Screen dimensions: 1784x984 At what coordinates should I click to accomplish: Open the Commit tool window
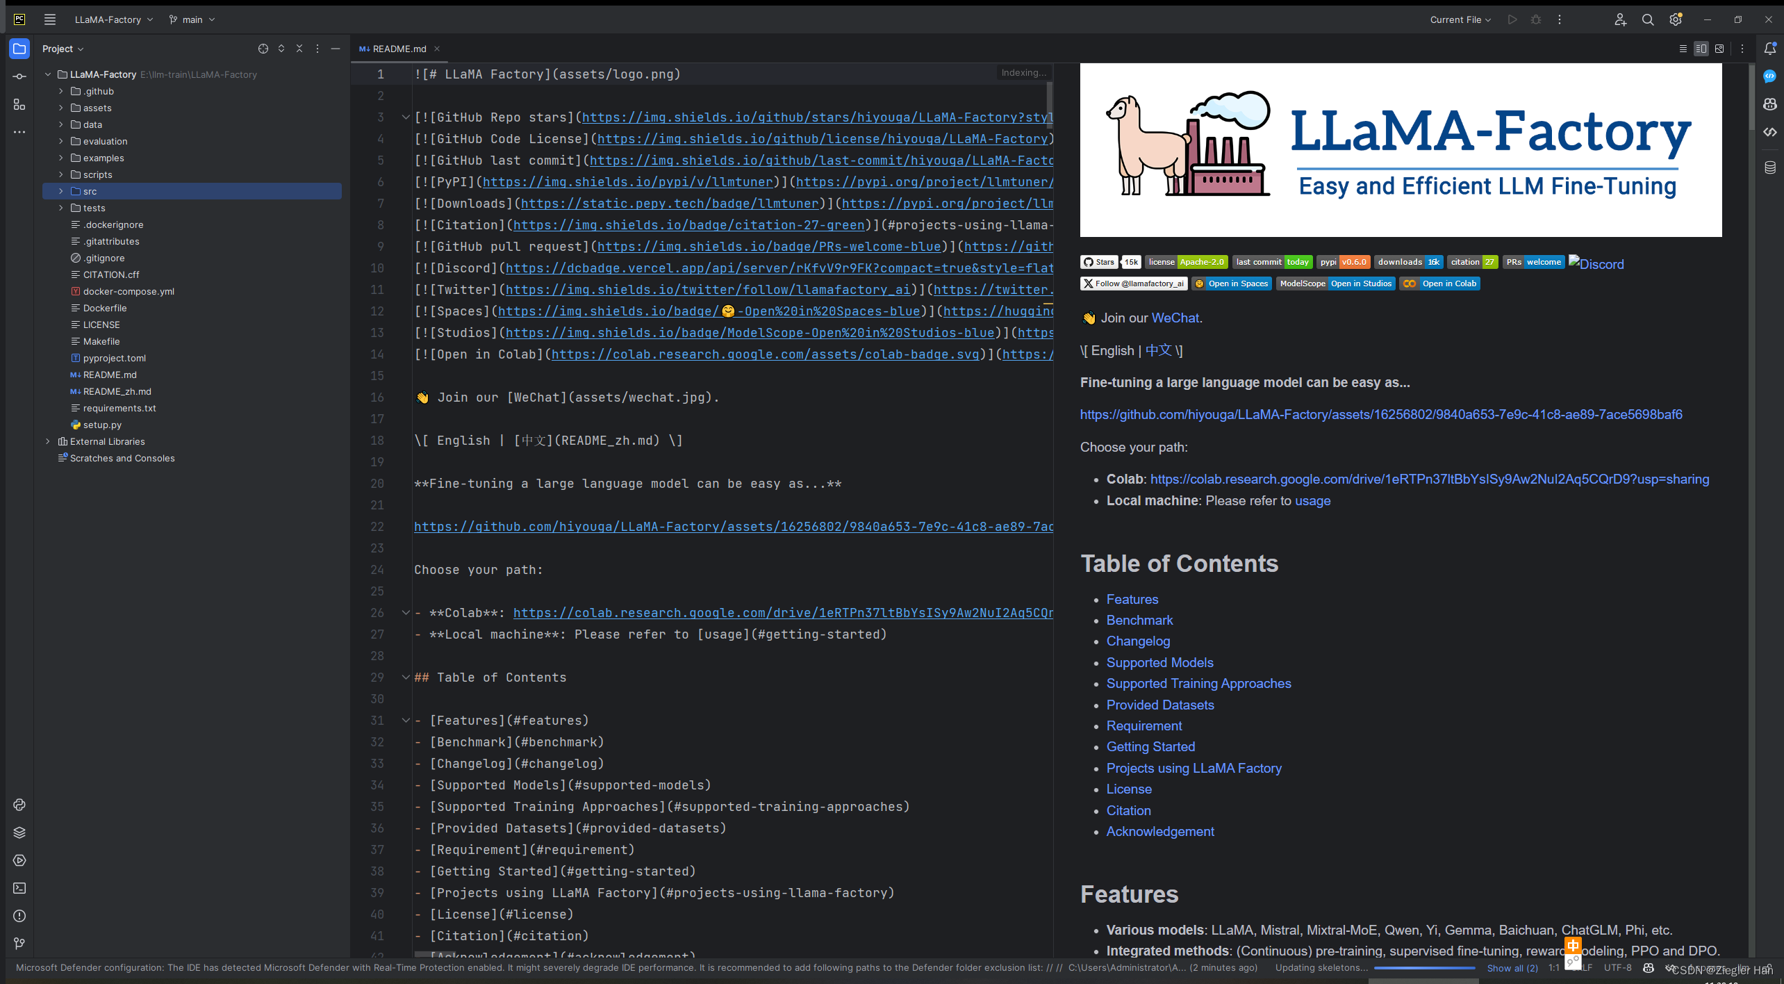pyautogui.click(x=19, y=76)
